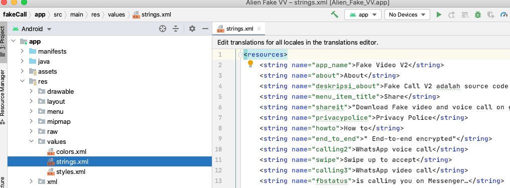Select the drawable folder row

click(x=109, y=92)
